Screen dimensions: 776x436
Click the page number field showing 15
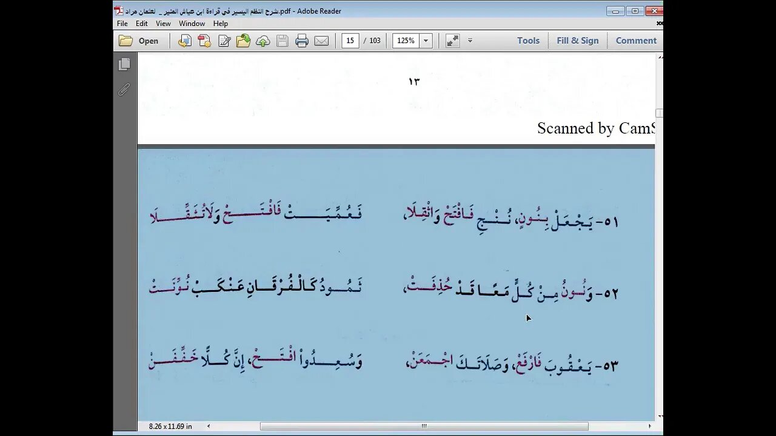click(x=350, y=41)
